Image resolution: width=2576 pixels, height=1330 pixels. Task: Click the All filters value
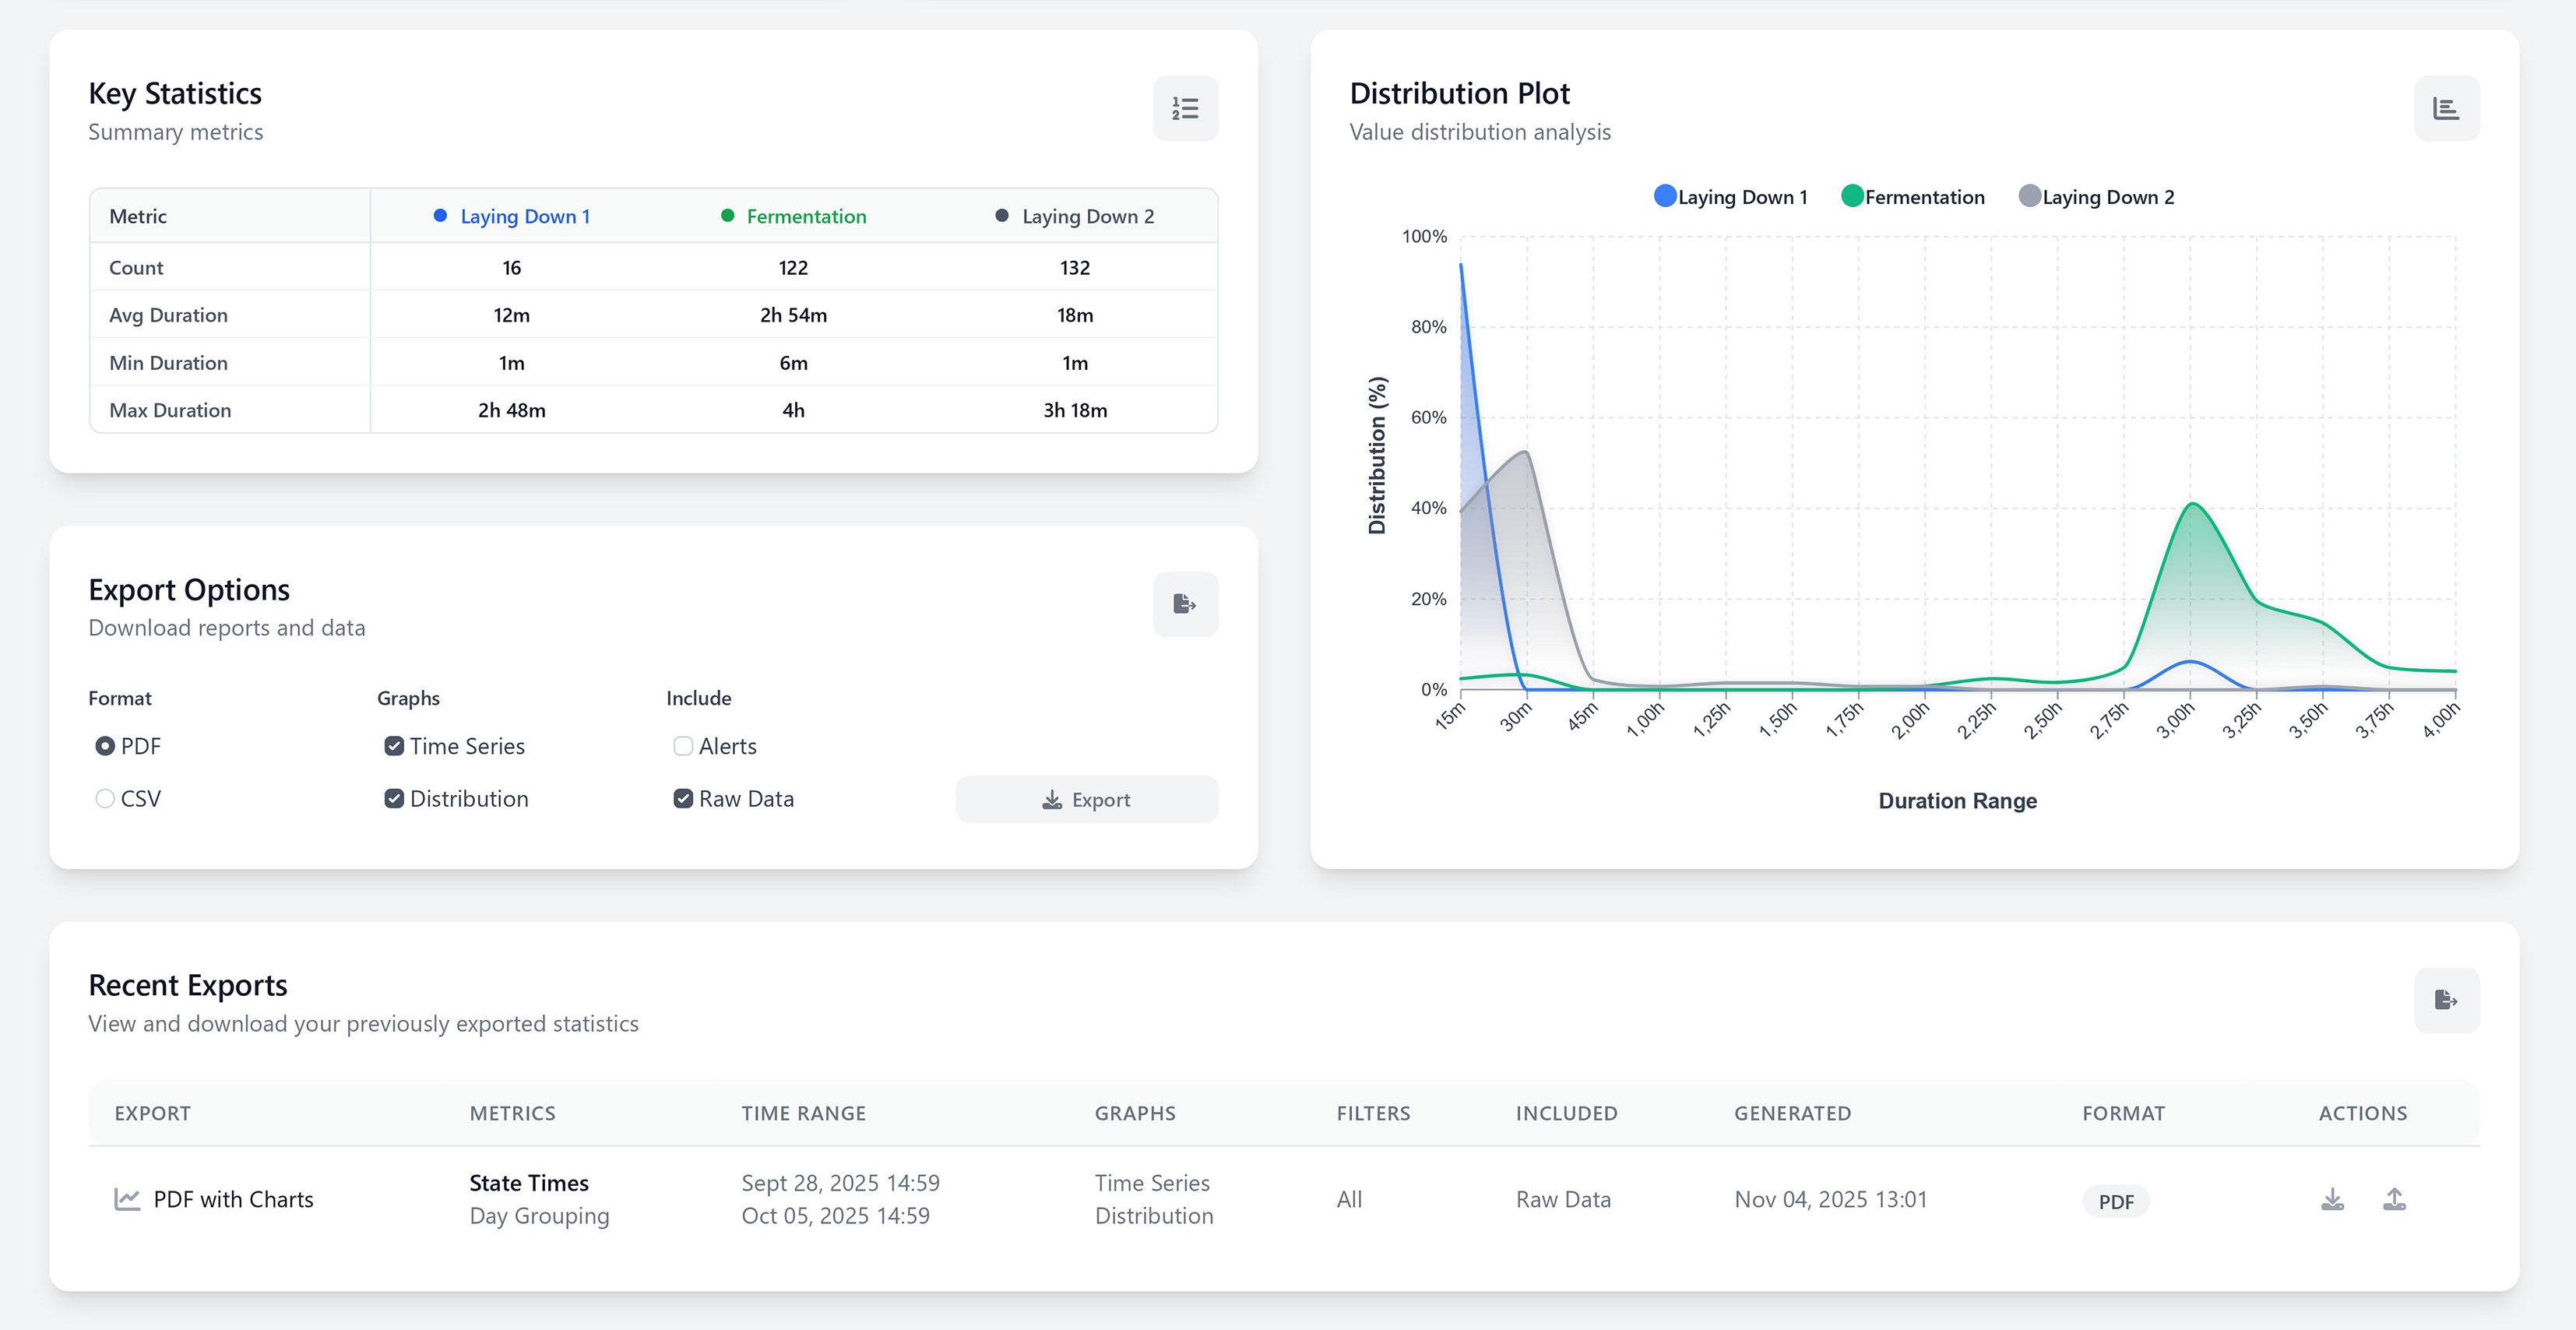coord(1349,1199)
